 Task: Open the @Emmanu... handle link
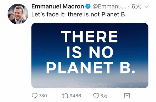[109, 6]
